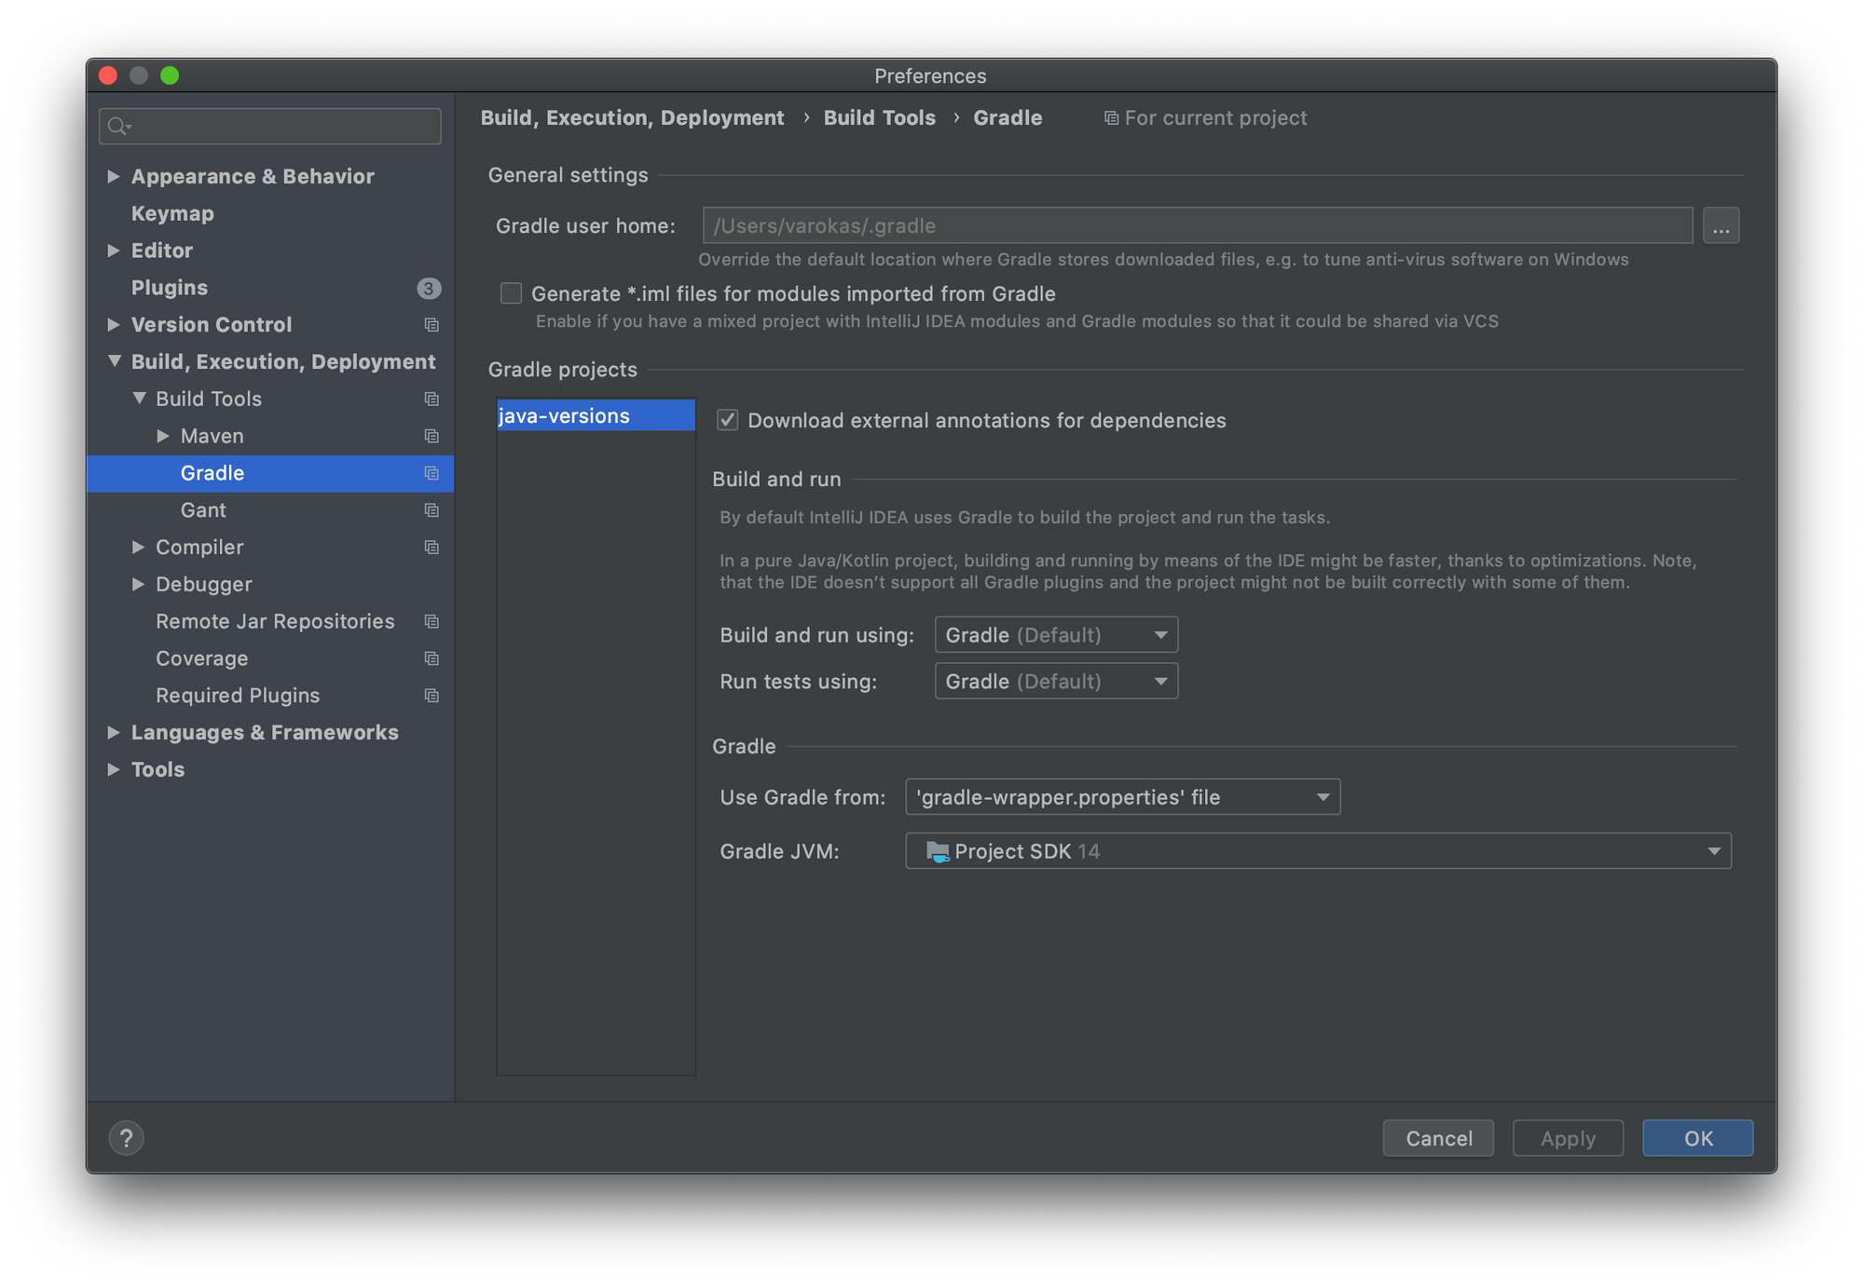Click the project-level icon beside Version Control
The height and width of the screenshot is (1288, 1864).
[x=432, y=325]
